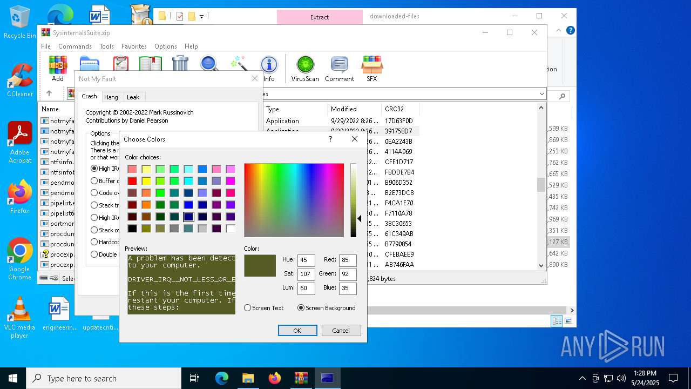
Task: Confirm color with the OK button
Action: [297, 330]
